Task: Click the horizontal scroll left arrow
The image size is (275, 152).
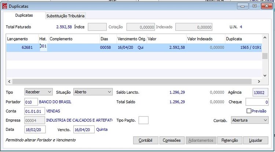Action: tap(9, 81)
